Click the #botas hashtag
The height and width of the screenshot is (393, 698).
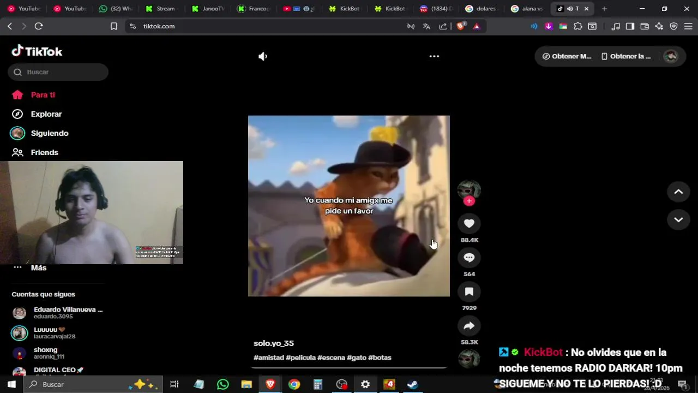point(380,358)
